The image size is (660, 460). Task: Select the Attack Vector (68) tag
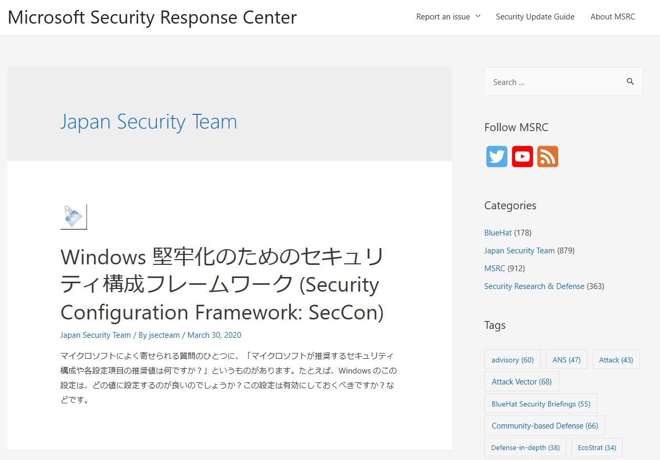(521, 382)
